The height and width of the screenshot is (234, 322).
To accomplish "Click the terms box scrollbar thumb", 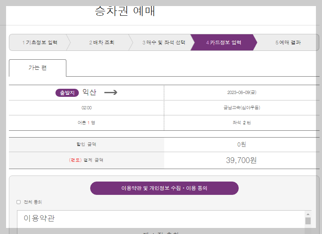I will pos(308,221).
